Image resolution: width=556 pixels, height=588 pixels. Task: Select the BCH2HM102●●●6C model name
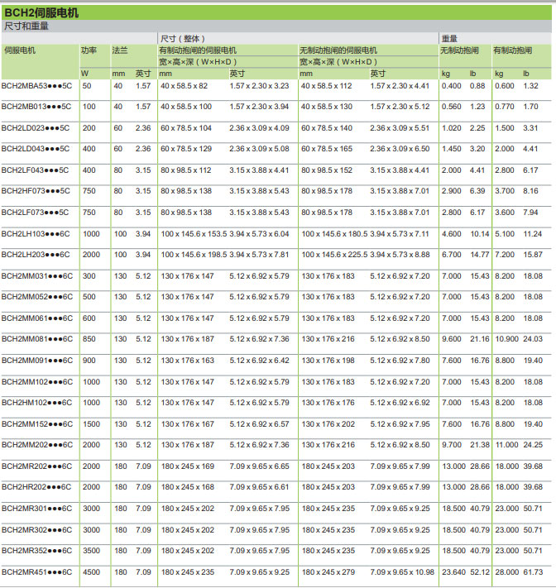pos(36,403)
